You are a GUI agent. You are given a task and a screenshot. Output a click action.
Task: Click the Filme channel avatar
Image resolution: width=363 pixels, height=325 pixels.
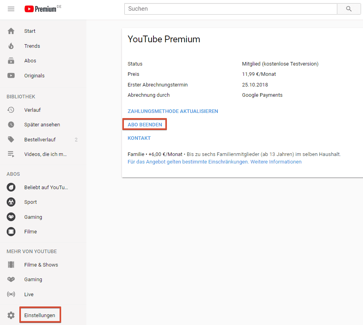click(11, 232)
